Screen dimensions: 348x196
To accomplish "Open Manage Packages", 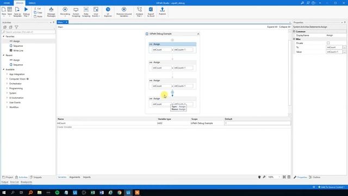I will pos(51,12).
